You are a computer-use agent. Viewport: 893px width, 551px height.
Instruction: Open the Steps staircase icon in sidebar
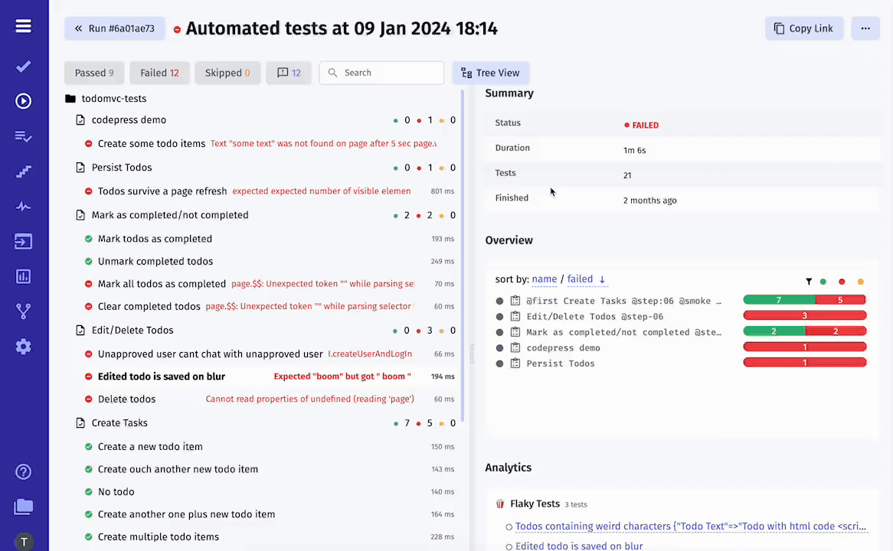(23, 171)
